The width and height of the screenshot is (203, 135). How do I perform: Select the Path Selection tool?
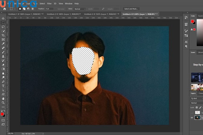[x=3, y=90]
